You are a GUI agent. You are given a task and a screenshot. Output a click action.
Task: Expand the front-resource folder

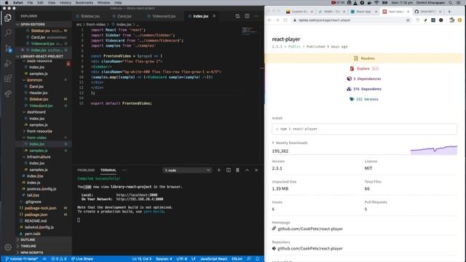tap(39, 131)
